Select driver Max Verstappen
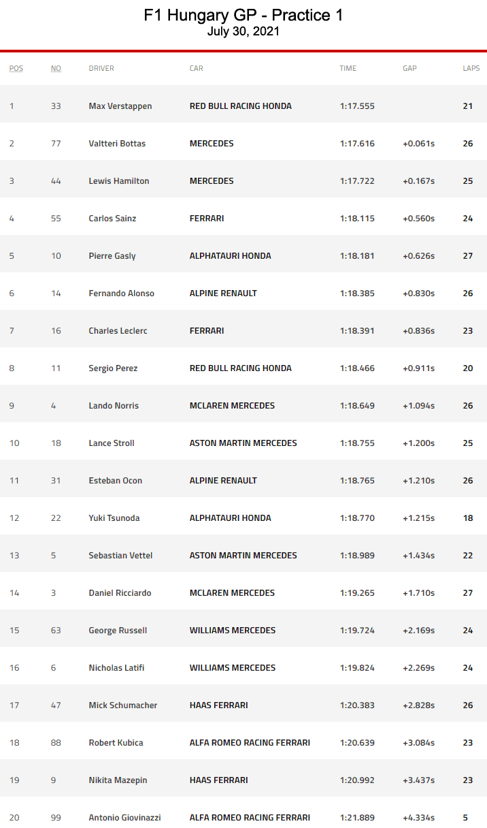This screenshot has height=828, width=487. [x=120, y=106]
